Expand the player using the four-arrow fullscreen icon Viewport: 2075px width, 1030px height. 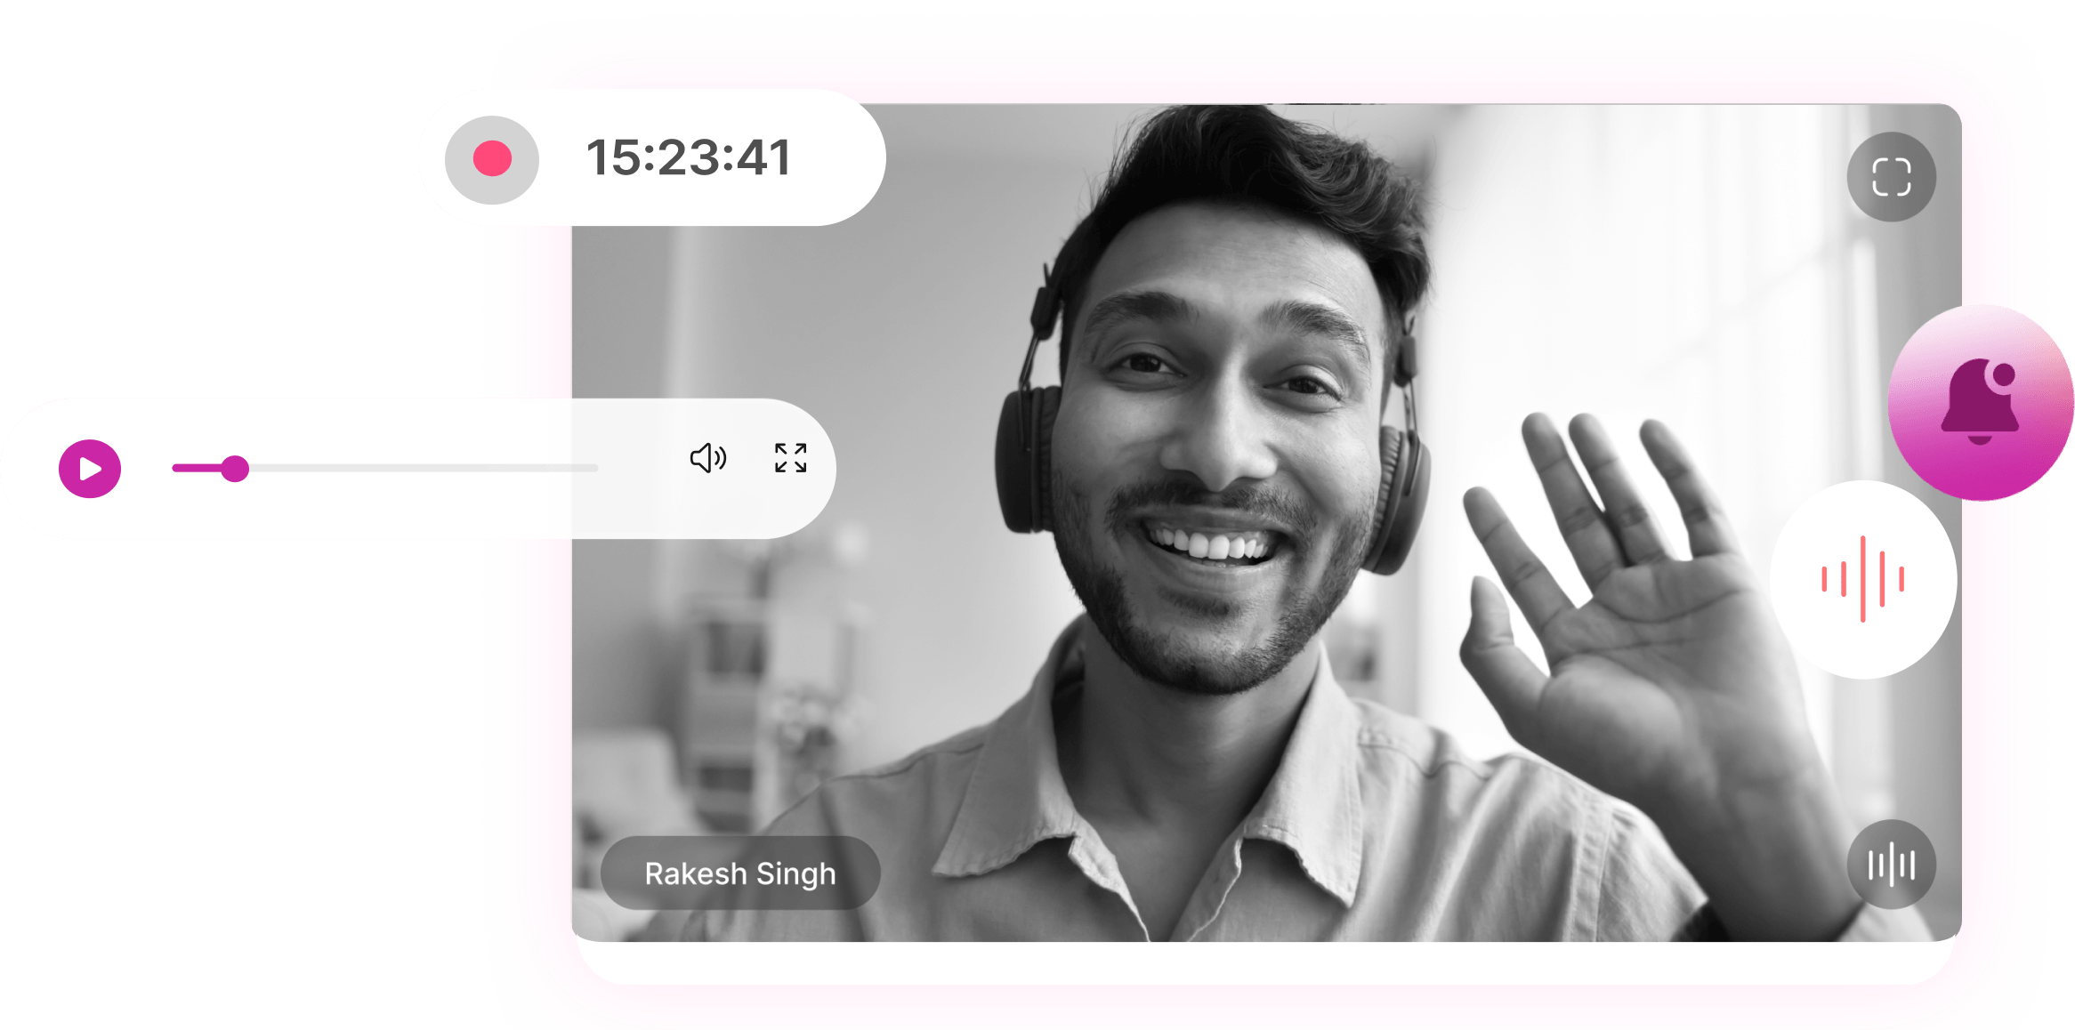[790, 458]
